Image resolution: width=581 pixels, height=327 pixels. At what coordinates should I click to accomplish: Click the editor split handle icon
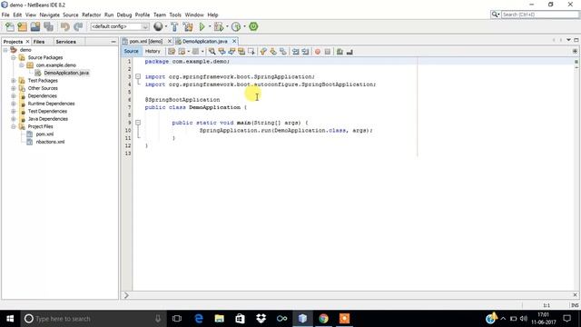(x=575, y=51)
